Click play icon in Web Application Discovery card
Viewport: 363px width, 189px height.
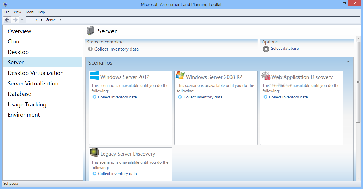click(x=265, y=97)
